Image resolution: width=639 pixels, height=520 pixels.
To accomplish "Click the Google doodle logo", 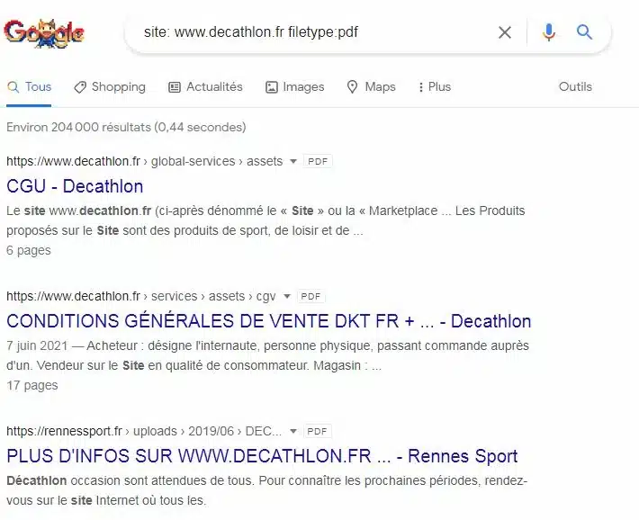I will pos(43,33).
